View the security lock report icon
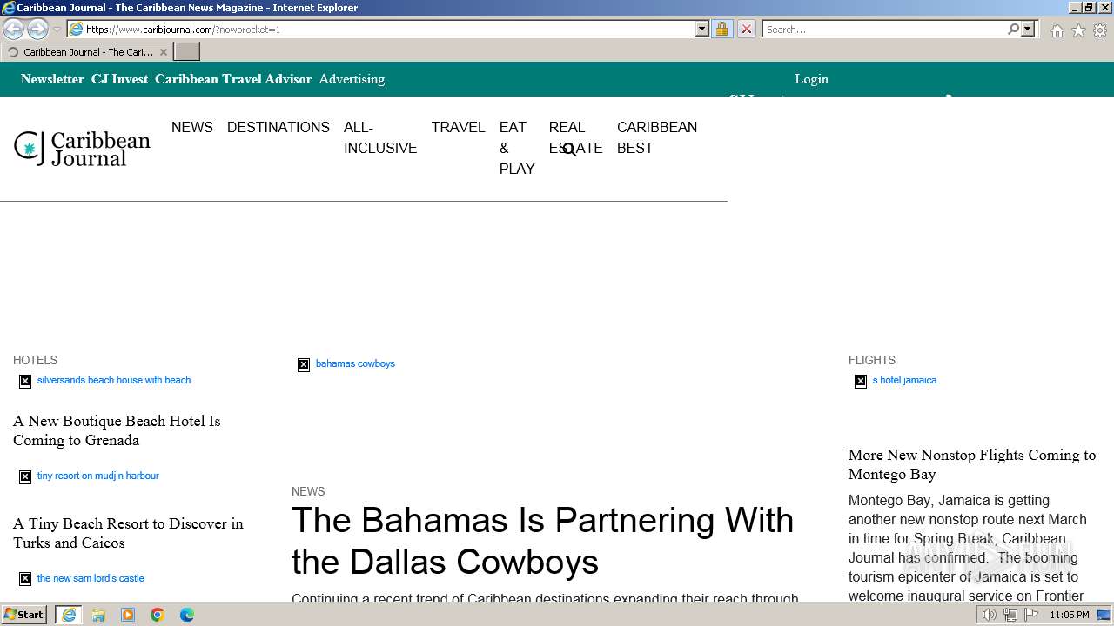Screen dimensions: 1114x626 721,29
